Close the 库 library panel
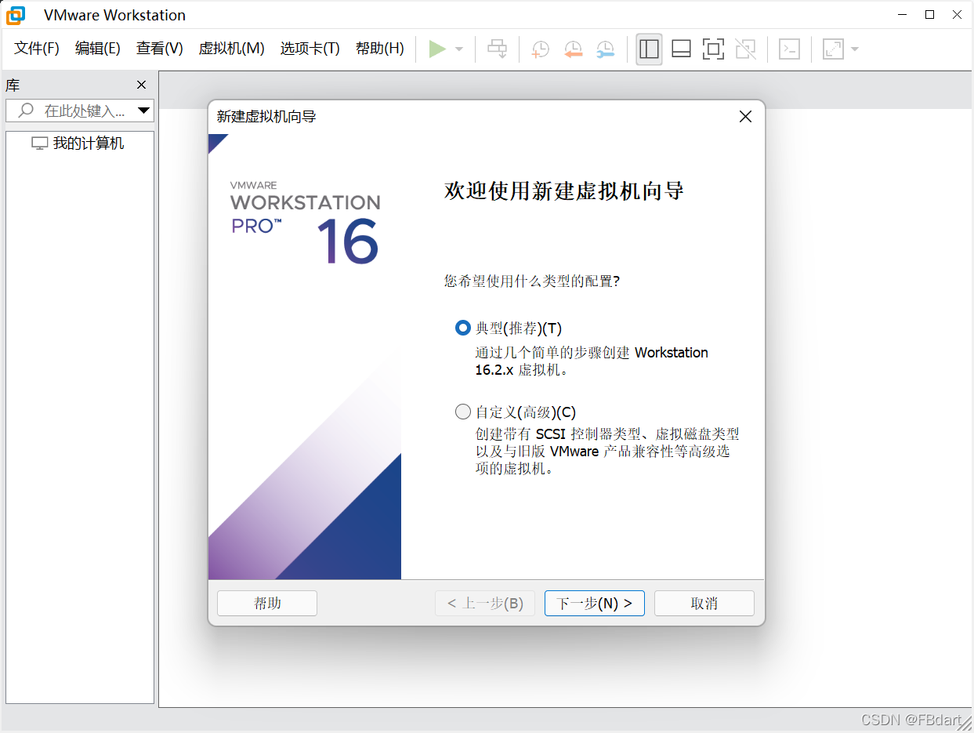 click(x=141, y=85)
